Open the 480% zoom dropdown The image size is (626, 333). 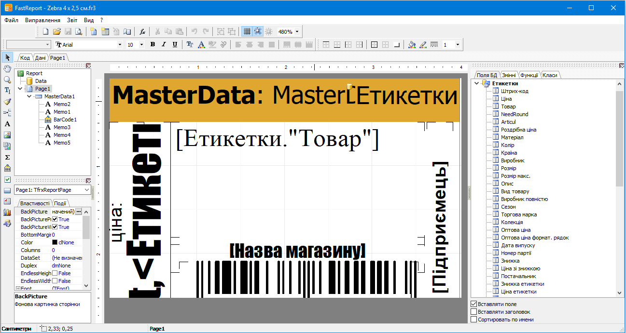point(297,31)
